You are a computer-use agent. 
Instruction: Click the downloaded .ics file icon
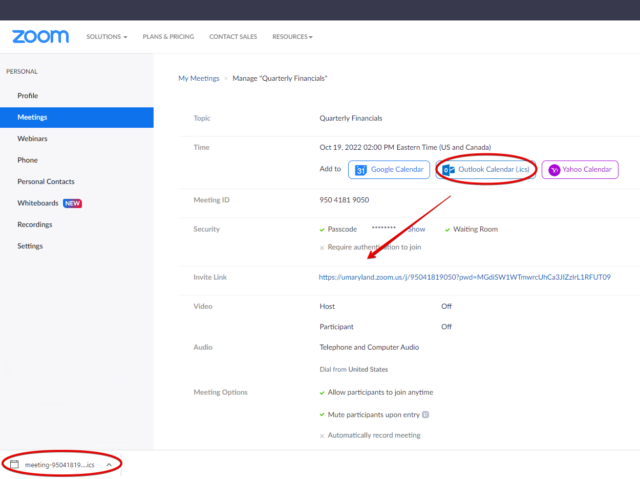[15, 465]
